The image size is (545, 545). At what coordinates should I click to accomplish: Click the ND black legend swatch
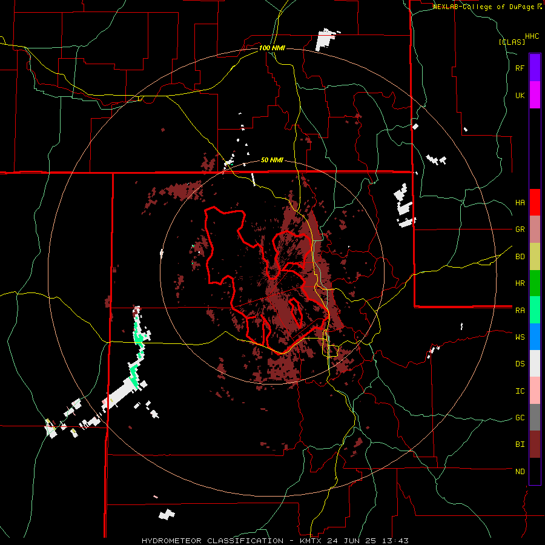535,471
